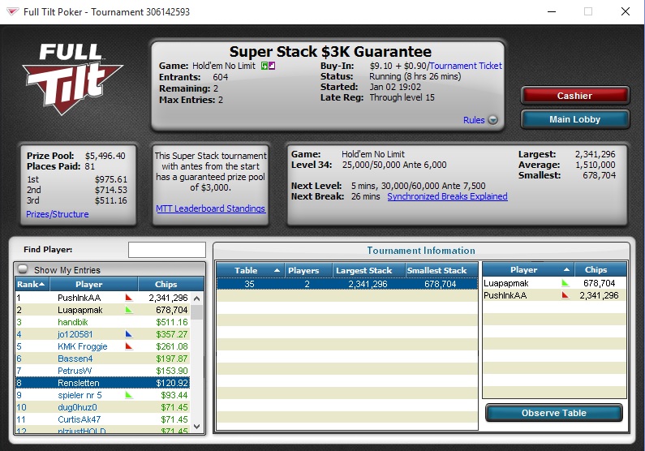Screen dimensions: 645x451
Task: Click the Observe Table button
Action: coord(553,413)
